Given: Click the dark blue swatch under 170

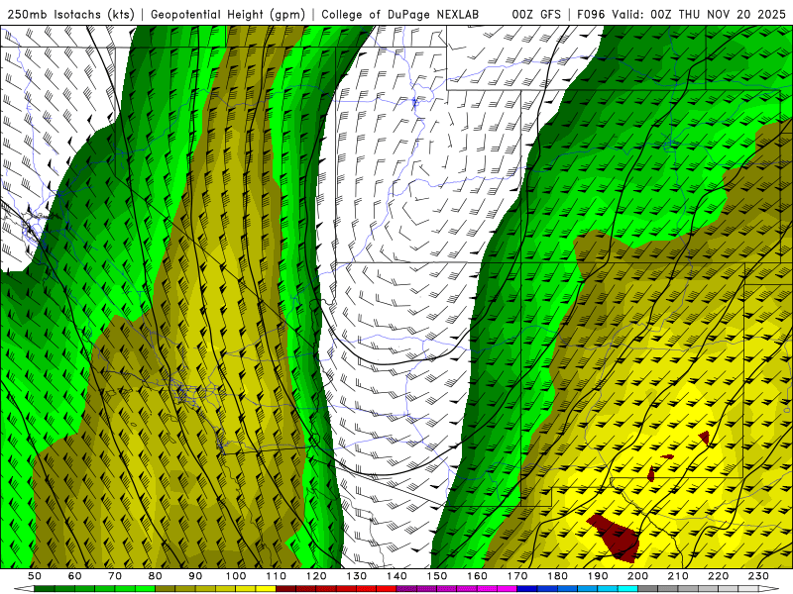Looking at the screenshot, I should pyautogui.click(x=527, y=589).
